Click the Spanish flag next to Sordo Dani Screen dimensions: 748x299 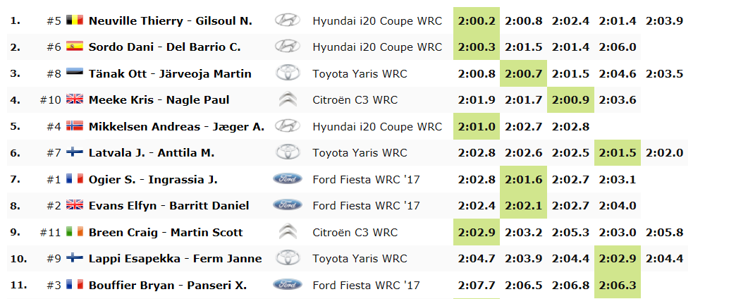pyautogui.click(x=74, y=47)
